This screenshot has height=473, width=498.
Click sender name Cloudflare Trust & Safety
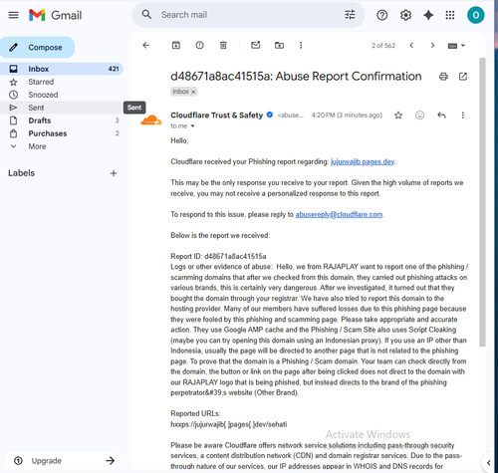coord(216,116)
